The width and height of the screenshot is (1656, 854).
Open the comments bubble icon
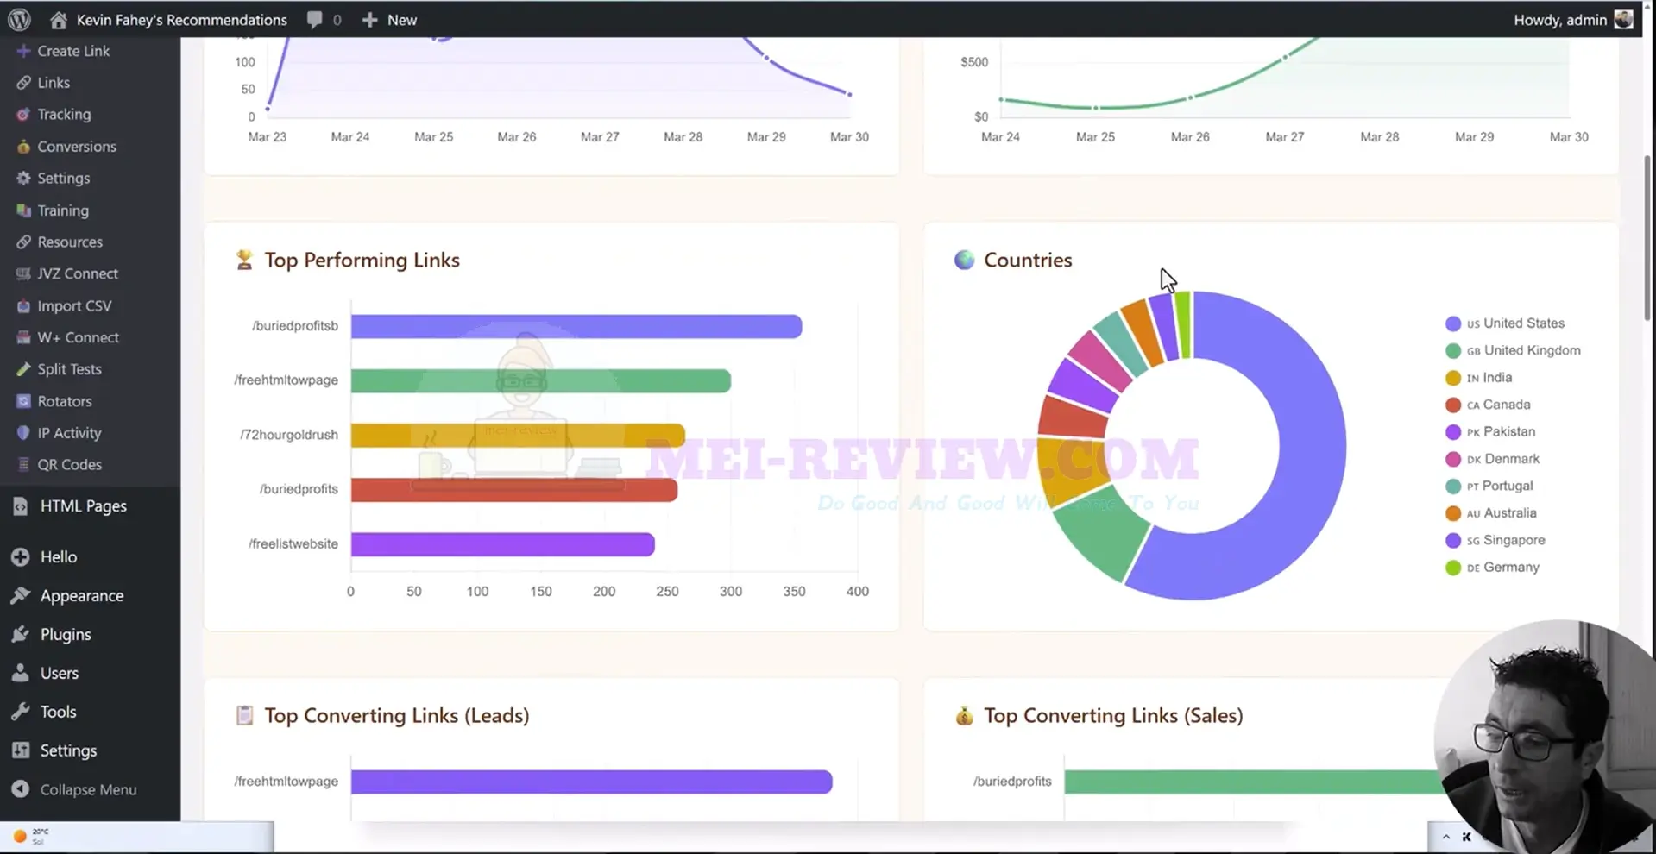pyautogui.click(x=315, y=20)
